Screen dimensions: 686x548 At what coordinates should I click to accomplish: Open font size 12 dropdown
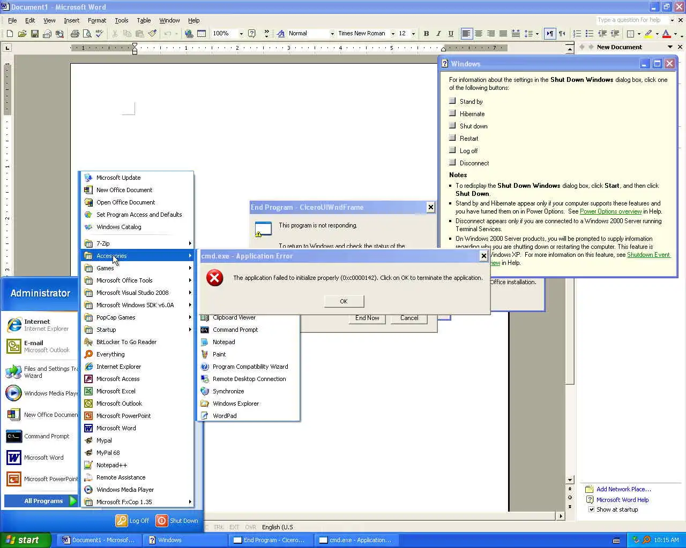point(413,34)
